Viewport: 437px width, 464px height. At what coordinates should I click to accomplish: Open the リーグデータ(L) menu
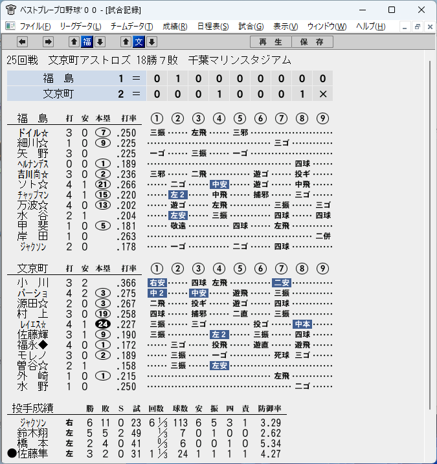tap(80, 27)
